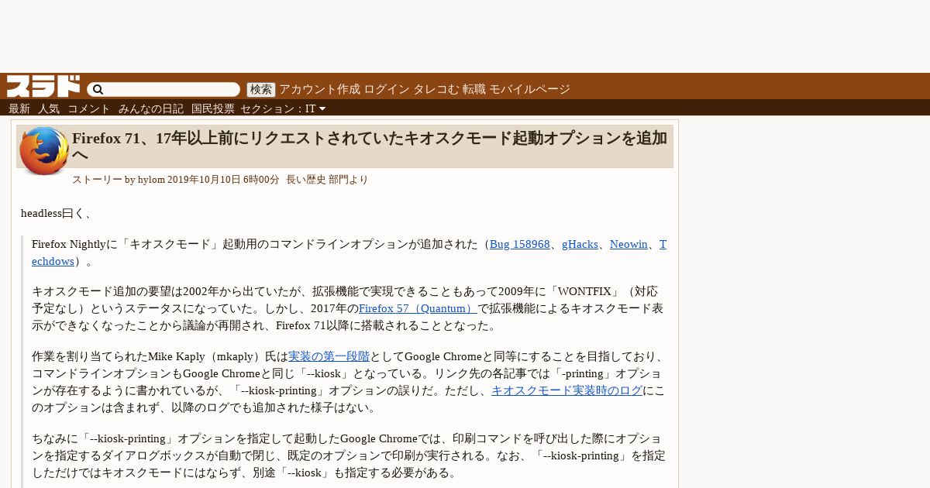The height and width of the screenshot is (488, 930).
Task: Open キオスクモード実装時のログ link
Action: click(x=567, y=390)
